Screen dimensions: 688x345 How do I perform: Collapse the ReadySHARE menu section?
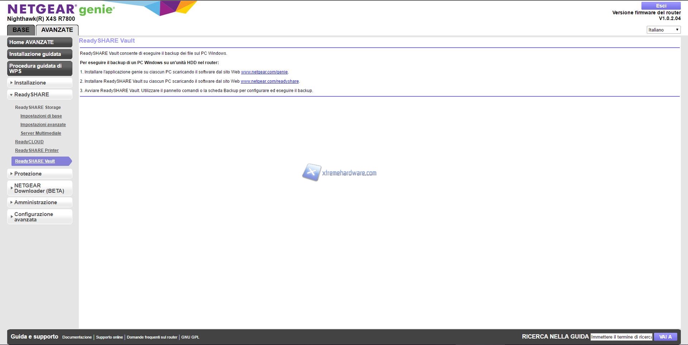39,95
